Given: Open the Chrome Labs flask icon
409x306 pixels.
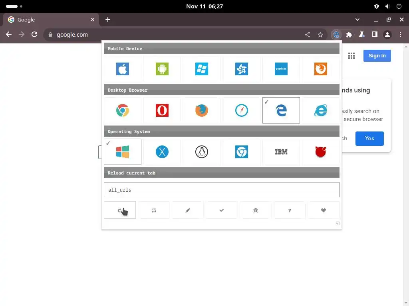Looking at the screenshot, I should (x=362, y=35).
